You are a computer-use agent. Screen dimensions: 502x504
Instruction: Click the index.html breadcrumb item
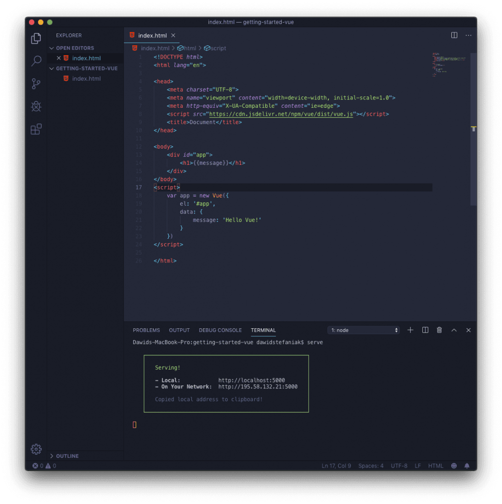coord(155,48)
